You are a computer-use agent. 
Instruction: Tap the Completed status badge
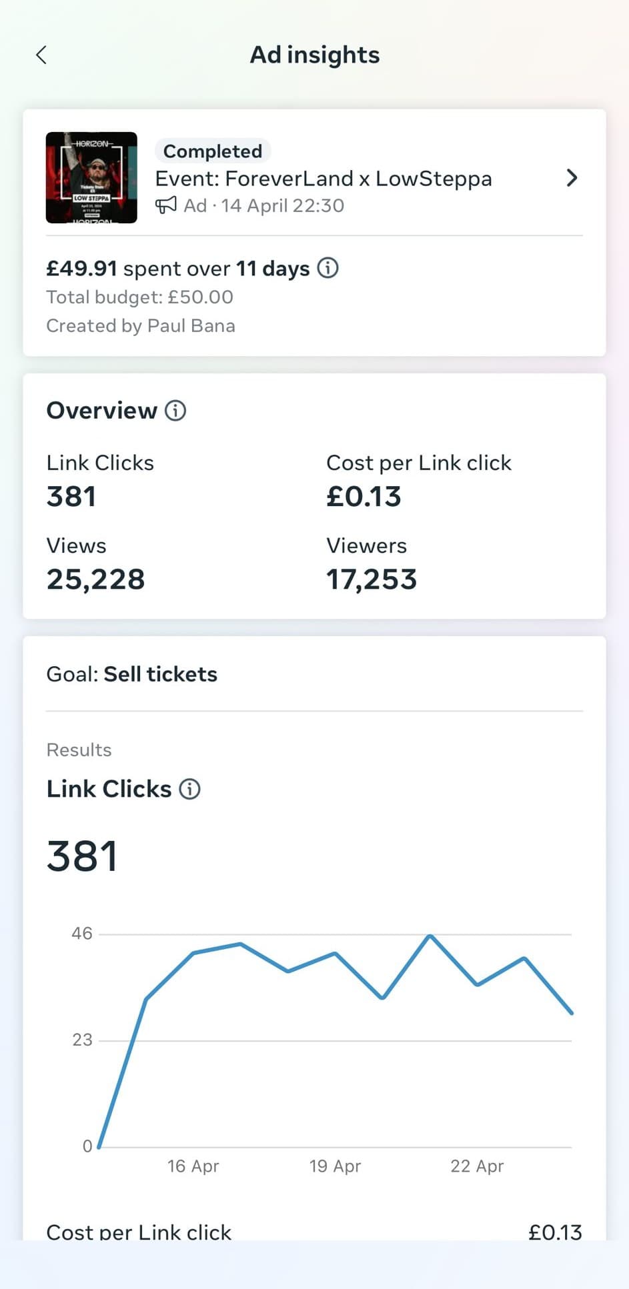(x=213, y=151)
